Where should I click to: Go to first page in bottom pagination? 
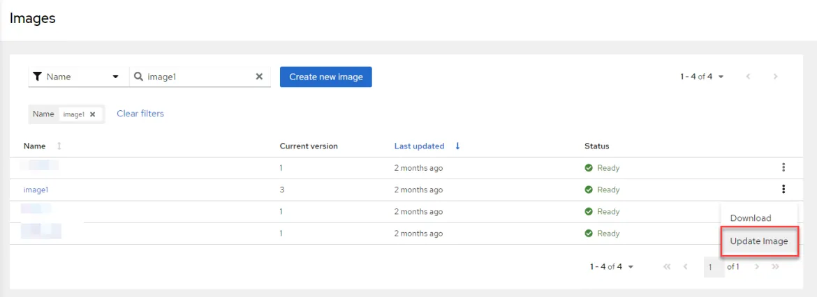667,267
